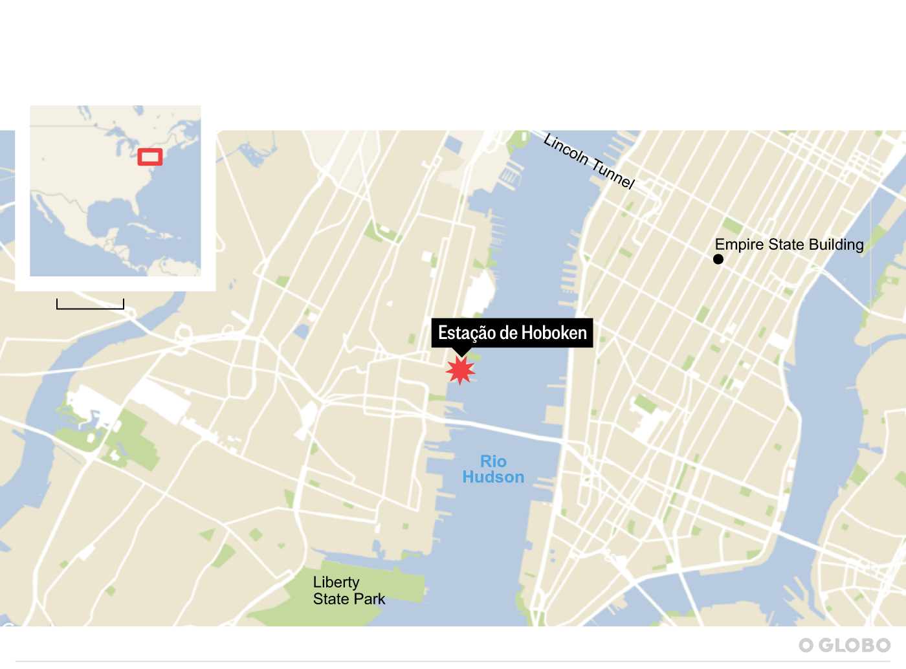Click the word Hoboken in the black callout
Screen dimensions: 906x669
point(554,333)
